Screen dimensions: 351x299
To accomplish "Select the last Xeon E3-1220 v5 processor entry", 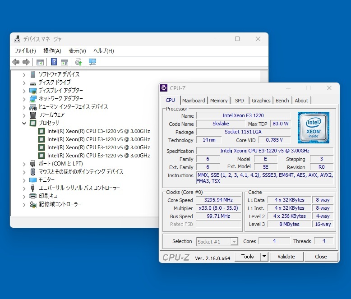I will (x=98, y=156).
